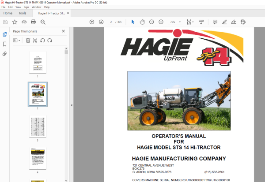Open the Find text magnifier tool

coord(43,22)
